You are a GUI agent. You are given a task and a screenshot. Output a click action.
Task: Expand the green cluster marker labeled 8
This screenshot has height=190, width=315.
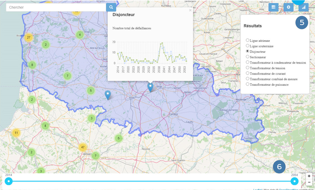pos(32,65)
